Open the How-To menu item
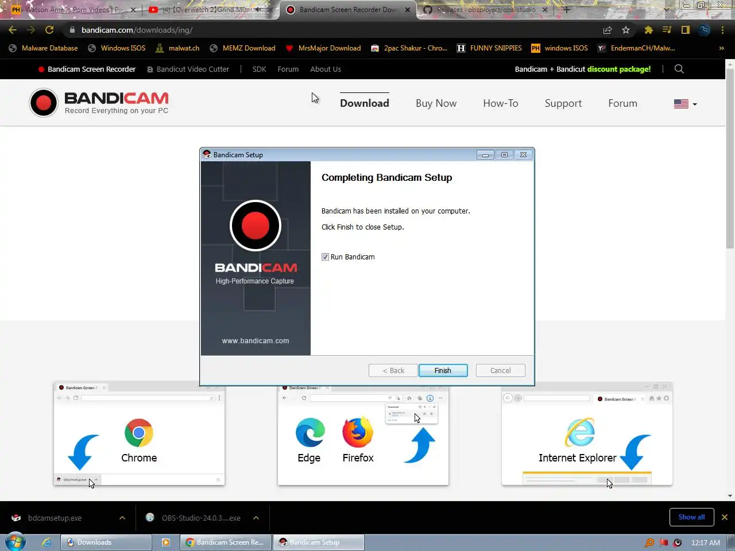The height and width of the screenshot is (551, 735). point(501,103)
